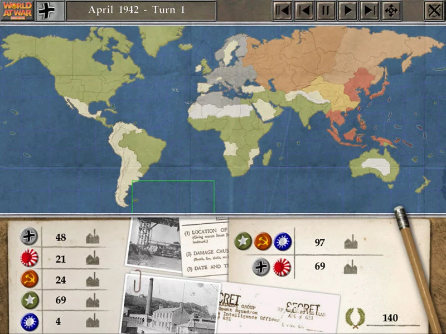Click Australia on the world map
This screenshot has width=446, height=334.
pos(375,166)
